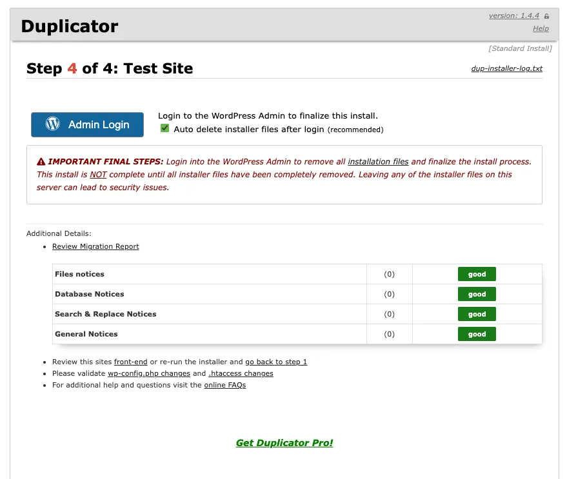Uncheck Auto delete installer files checkbox
567x479 pixels.
164,128
